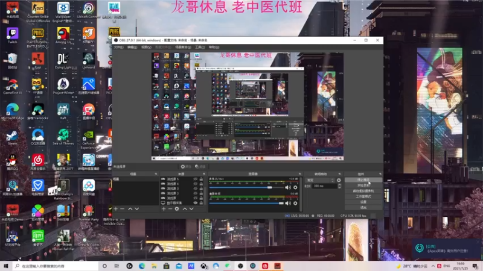Launch Raft game from the desktop
This screenshot has height=271, width=483.
point(63,111)
